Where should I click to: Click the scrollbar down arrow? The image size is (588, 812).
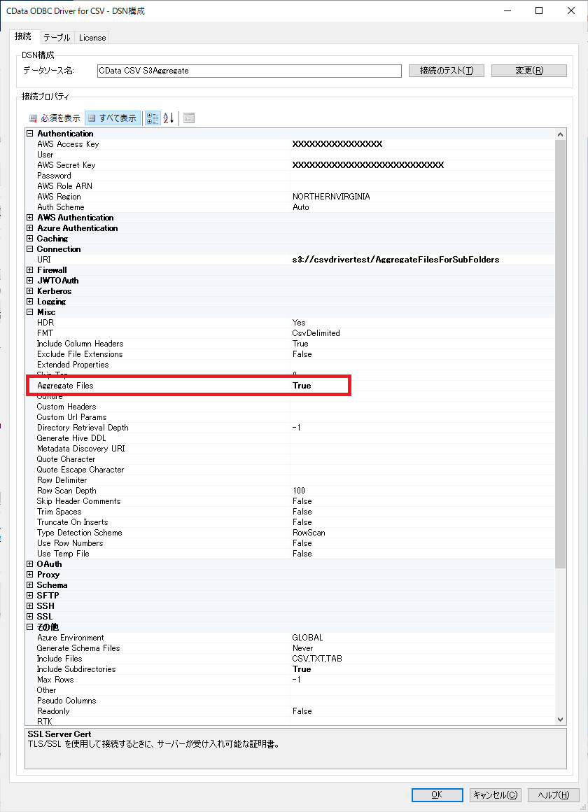[560, 720]
